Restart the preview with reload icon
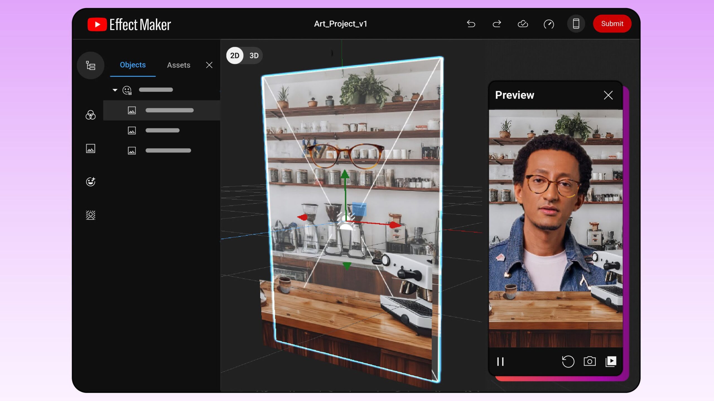The width and height of the screenshot is (714, 401). [568, 362]
